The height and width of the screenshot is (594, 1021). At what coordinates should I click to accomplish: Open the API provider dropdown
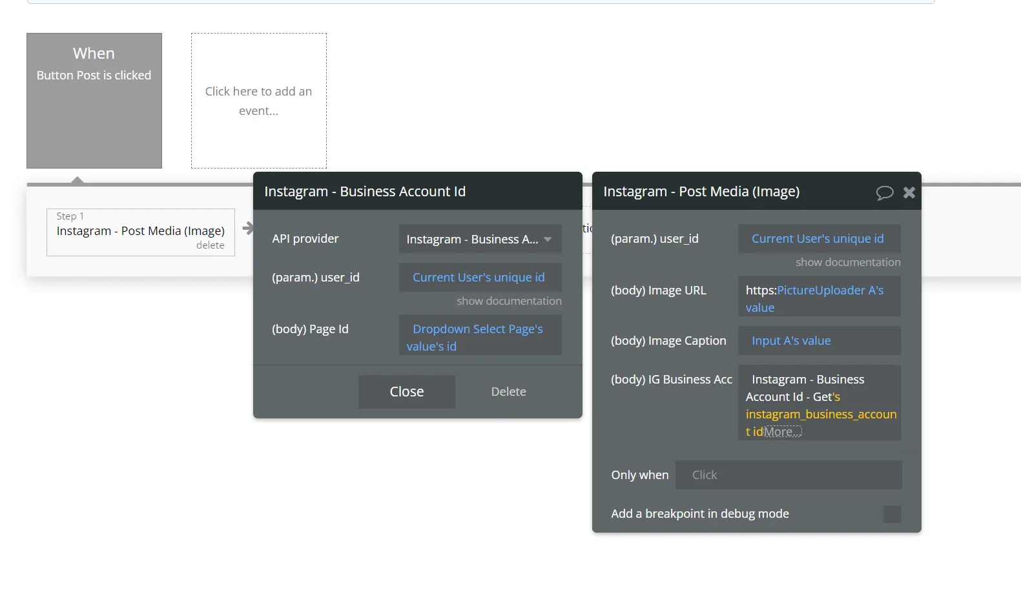click(480, 239)
